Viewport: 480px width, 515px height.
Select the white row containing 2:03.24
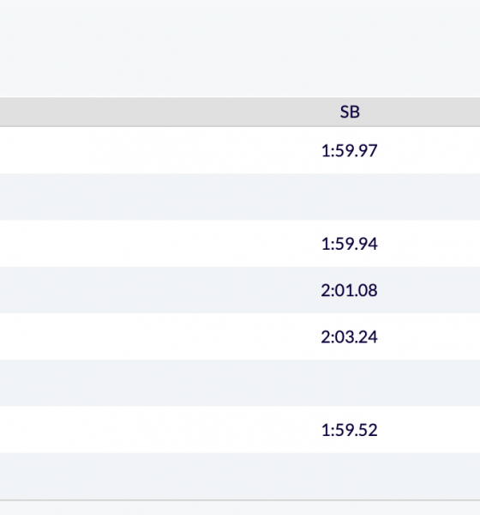(240, 336)
